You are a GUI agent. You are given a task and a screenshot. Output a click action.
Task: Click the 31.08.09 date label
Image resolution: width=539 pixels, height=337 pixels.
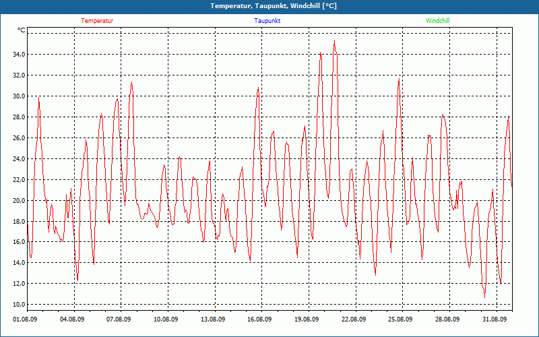click(x=495, y=319)
